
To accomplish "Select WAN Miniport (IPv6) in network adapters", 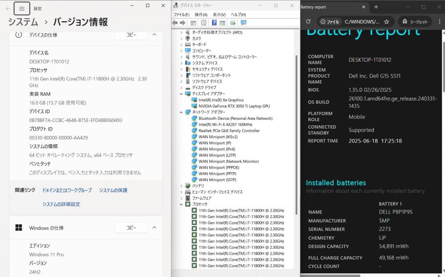I will click(217, 149).
